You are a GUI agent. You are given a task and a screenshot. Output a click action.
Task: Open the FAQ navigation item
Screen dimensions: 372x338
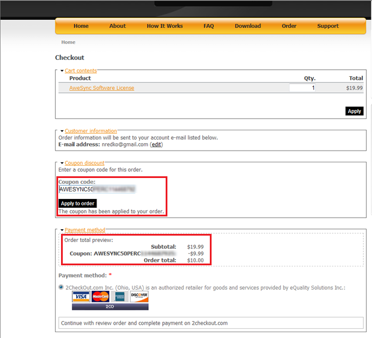pyautogui.click(x=209, y=26)
